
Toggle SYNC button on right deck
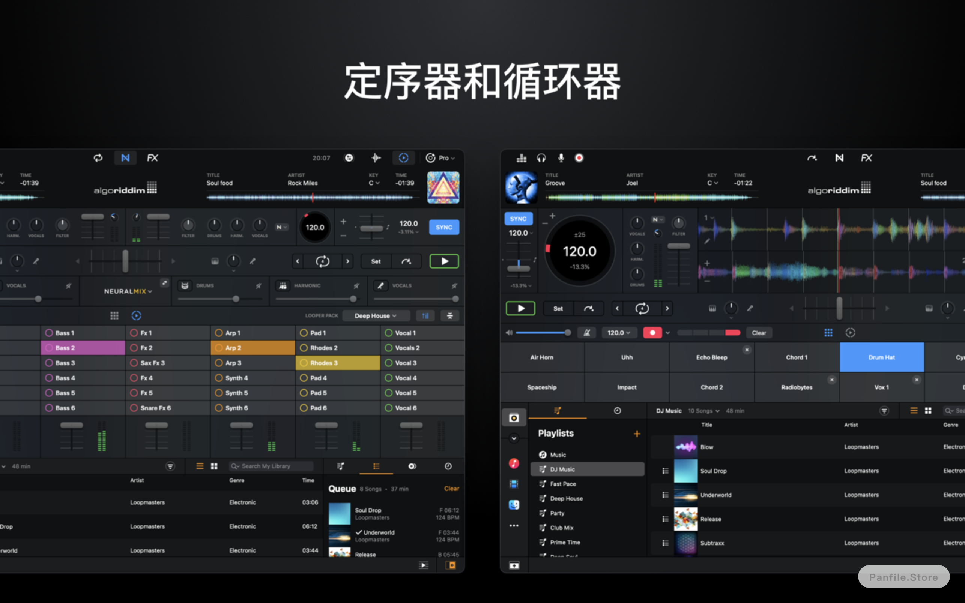[x=518, y=218]
